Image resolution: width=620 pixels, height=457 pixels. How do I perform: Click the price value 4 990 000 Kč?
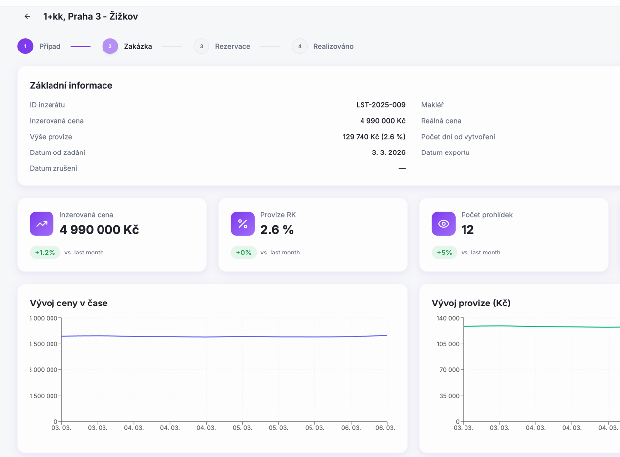383,120
